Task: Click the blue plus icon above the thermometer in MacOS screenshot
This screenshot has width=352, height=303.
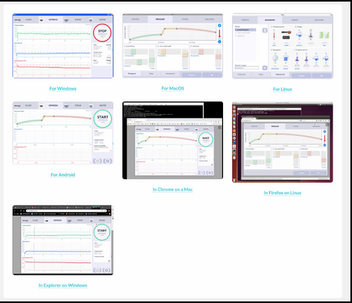Action: (219, 25)
